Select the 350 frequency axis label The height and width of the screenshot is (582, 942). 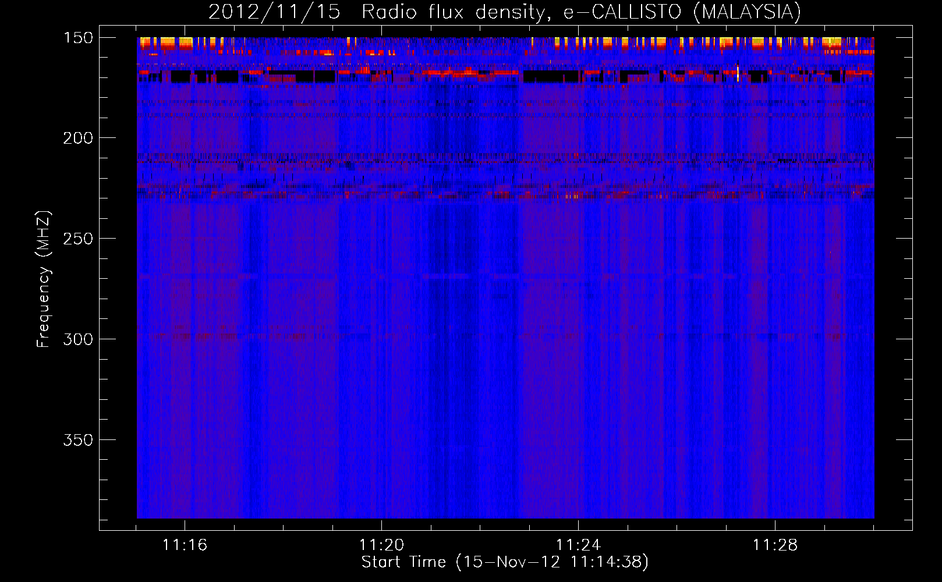[x=78, y=440]
